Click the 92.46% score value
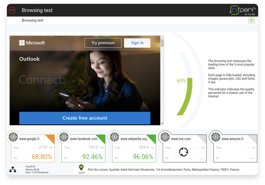 [x=92, y=157]
